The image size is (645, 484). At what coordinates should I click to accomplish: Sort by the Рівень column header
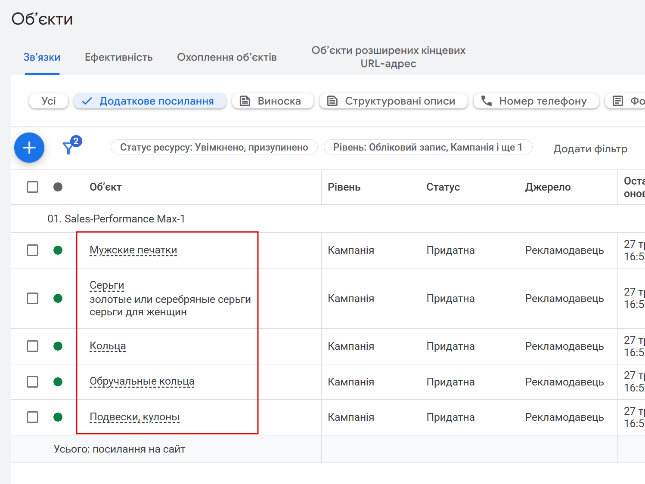(x=344, y=187)
